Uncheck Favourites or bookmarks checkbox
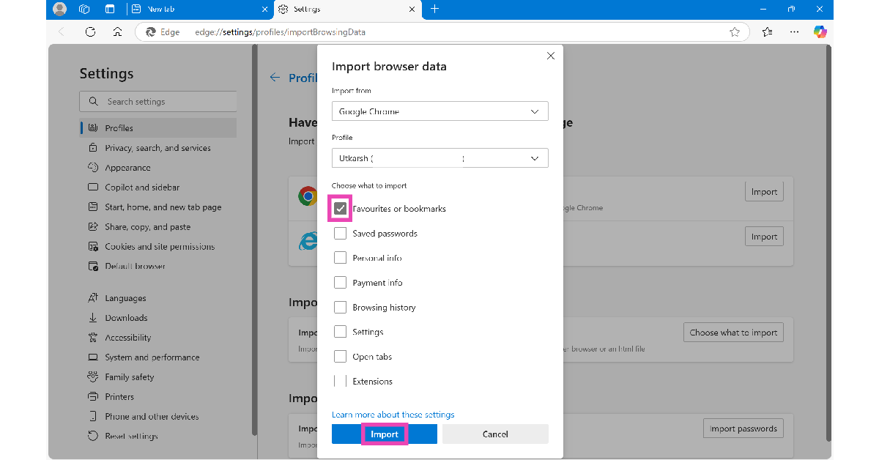879x460 pixels. (340, 209)
